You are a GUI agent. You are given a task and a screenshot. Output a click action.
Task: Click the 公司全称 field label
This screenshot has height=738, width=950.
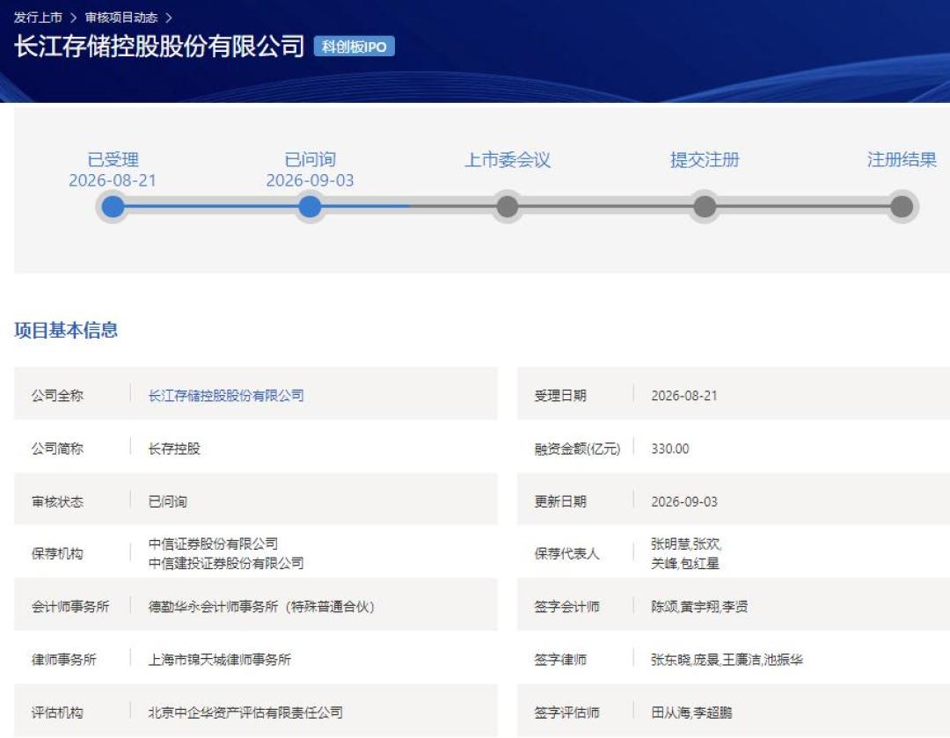point(57,396)
